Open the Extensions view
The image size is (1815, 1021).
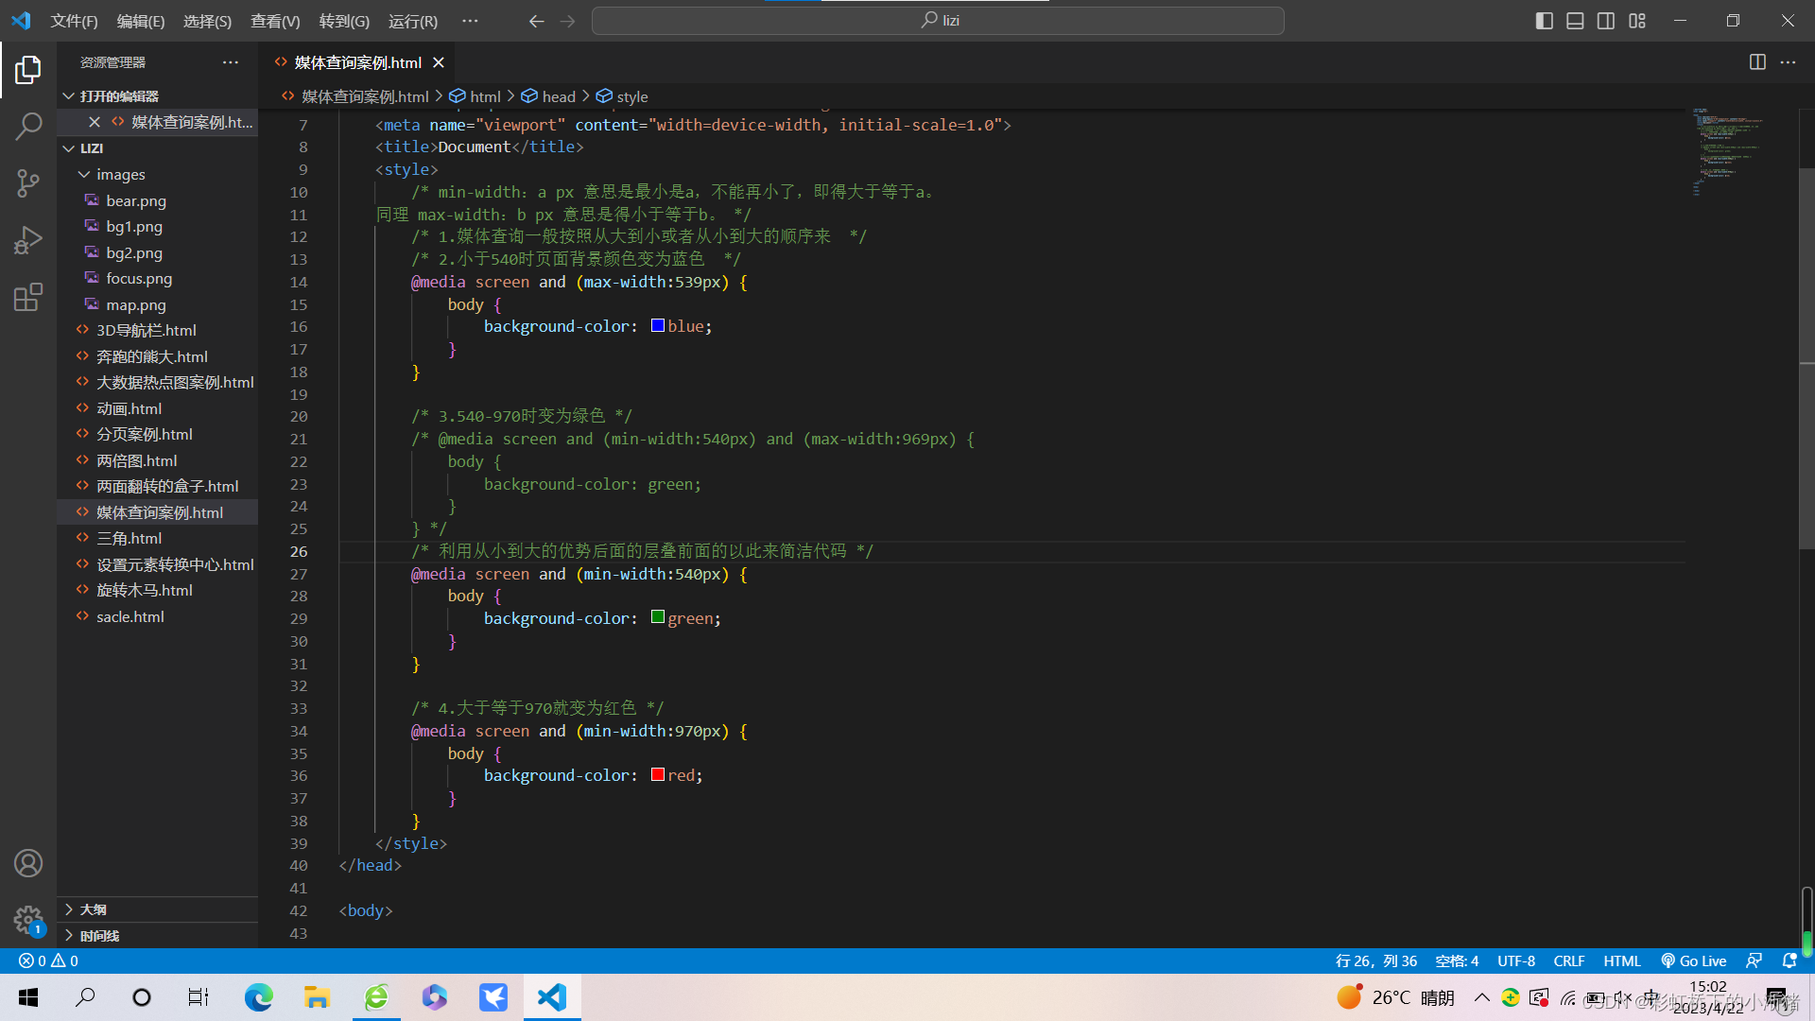click(x=28, y=297)
